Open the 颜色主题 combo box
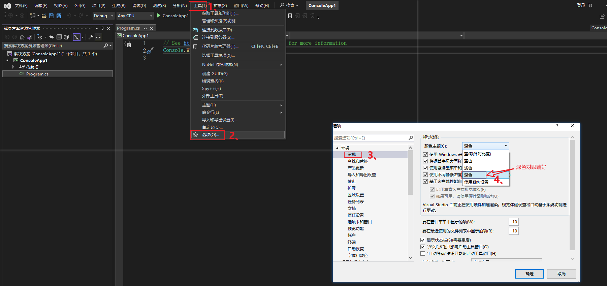Screen dimensions: 607x286 pyautogui.click(x=485, y=146)
